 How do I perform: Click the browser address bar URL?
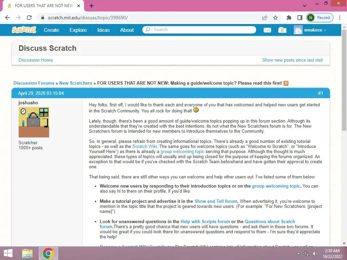click(88, 18)
